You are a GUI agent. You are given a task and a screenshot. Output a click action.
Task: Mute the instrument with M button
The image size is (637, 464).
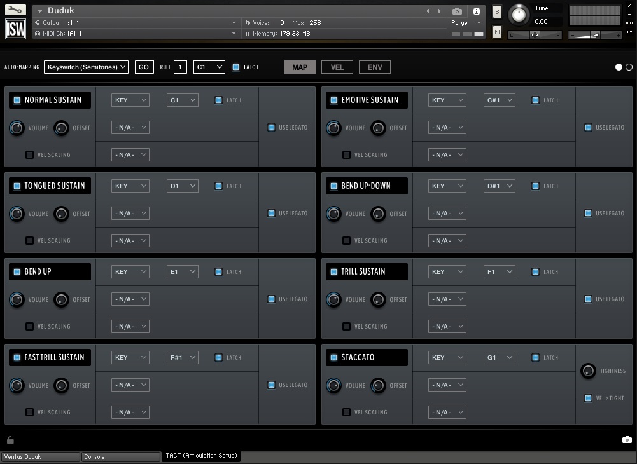(x=497, y=32)
